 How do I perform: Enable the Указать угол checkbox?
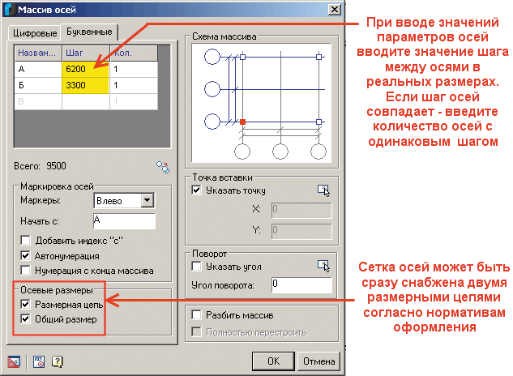[x=196, y=267]
